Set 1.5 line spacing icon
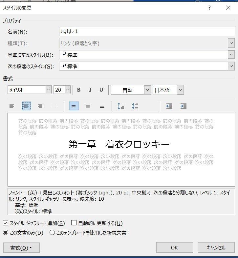238x258 pixels. (88, 106)
